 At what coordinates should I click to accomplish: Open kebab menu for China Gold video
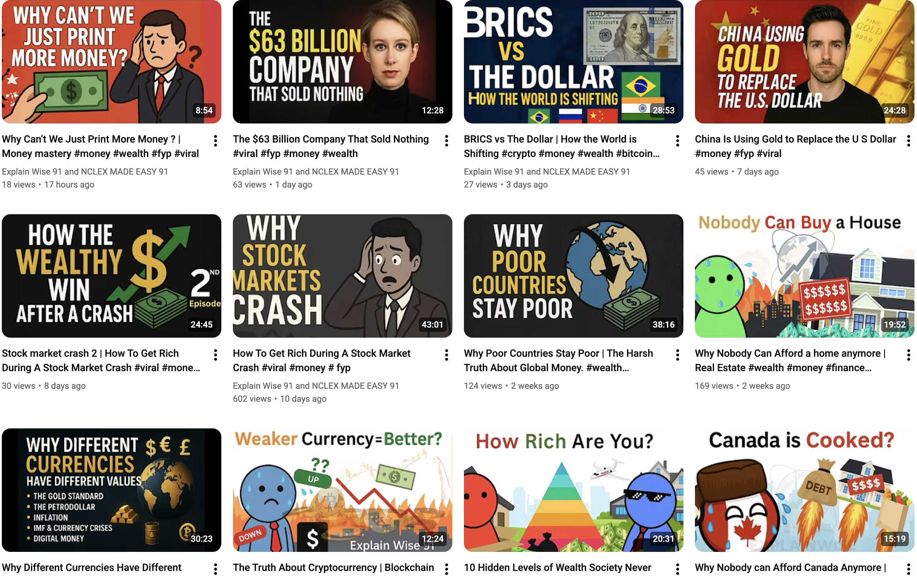[909, 140]
